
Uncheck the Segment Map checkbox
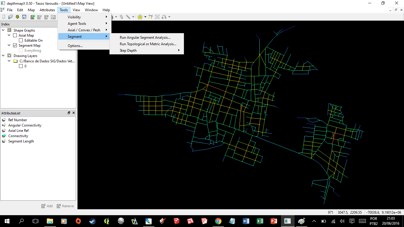pos(15,46)
